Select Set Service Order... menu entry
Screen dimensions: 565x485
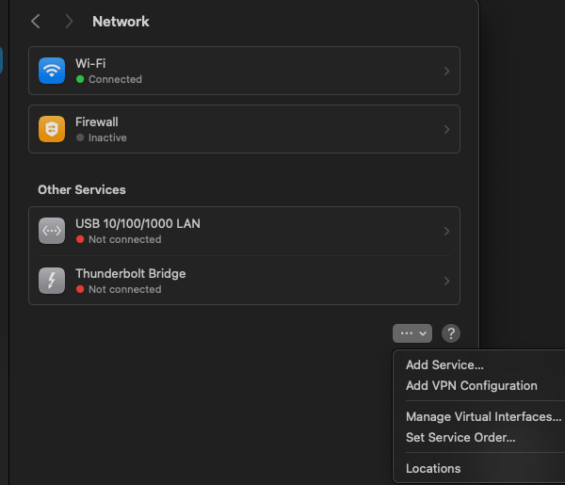pos(460,437)
